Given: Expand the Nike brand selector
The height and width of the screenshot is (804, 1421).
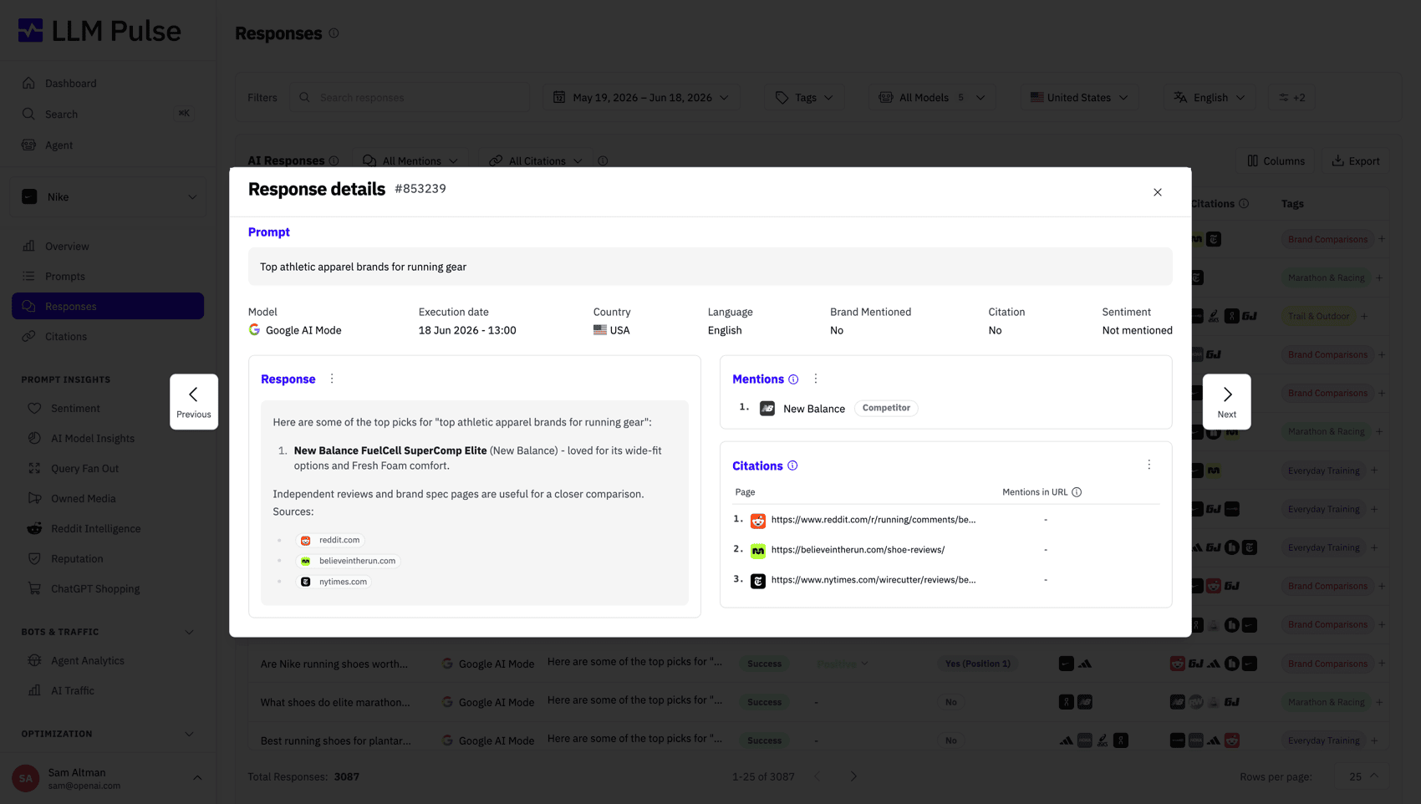Looking at the screenshot, I should tap(109, 197).
